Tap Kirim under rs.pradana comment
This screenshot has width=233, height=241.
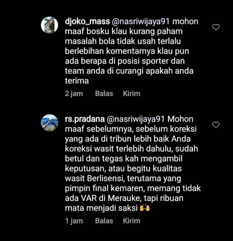[132, 221]
